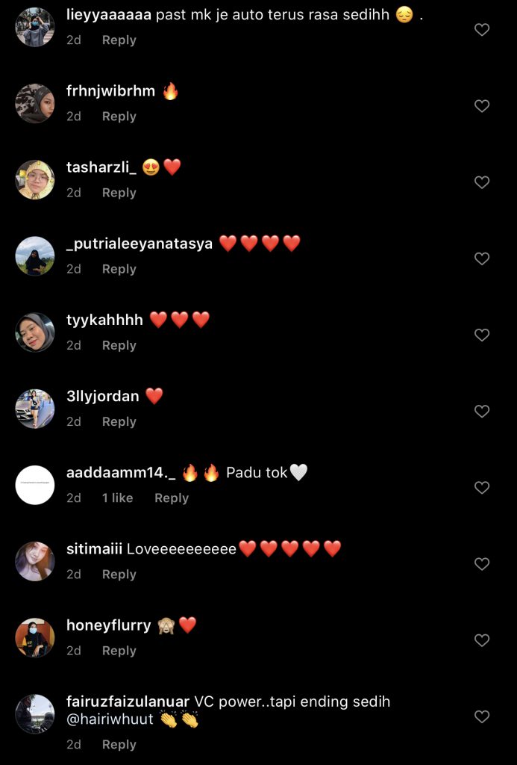
Task: Like tasharzli_'s comment
Action: pos(481,182)
